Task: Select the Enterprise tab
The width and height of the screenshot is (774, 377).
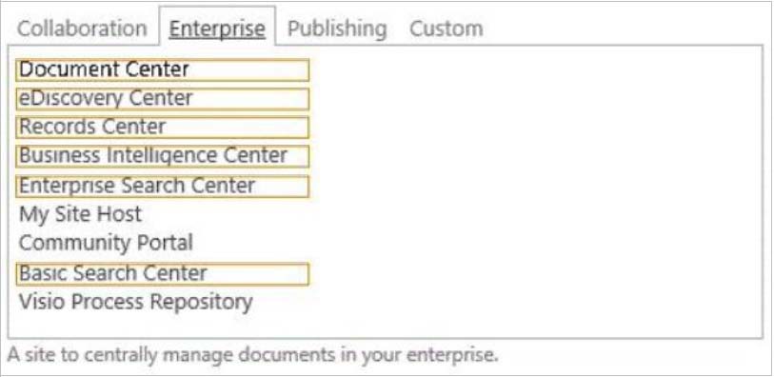Action: tap(217, 29)
